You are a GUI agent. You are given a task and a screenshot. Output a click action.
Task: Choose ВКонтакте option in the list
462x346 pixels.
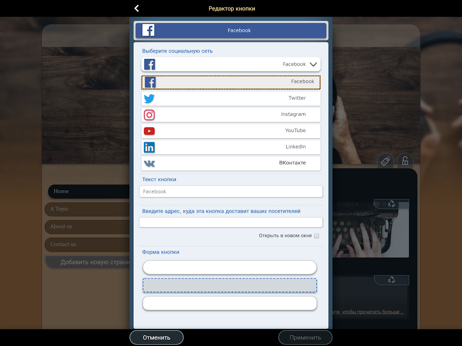tap(231, 163)
